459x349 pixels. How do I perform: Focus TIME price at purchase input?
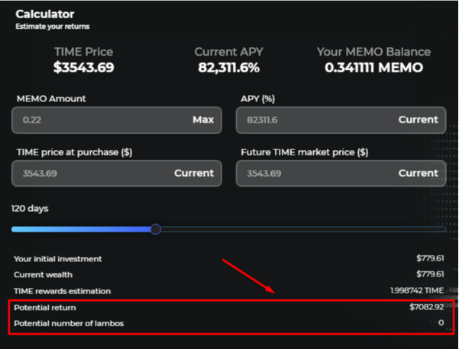pyautogui.click(x=117, y=174)
